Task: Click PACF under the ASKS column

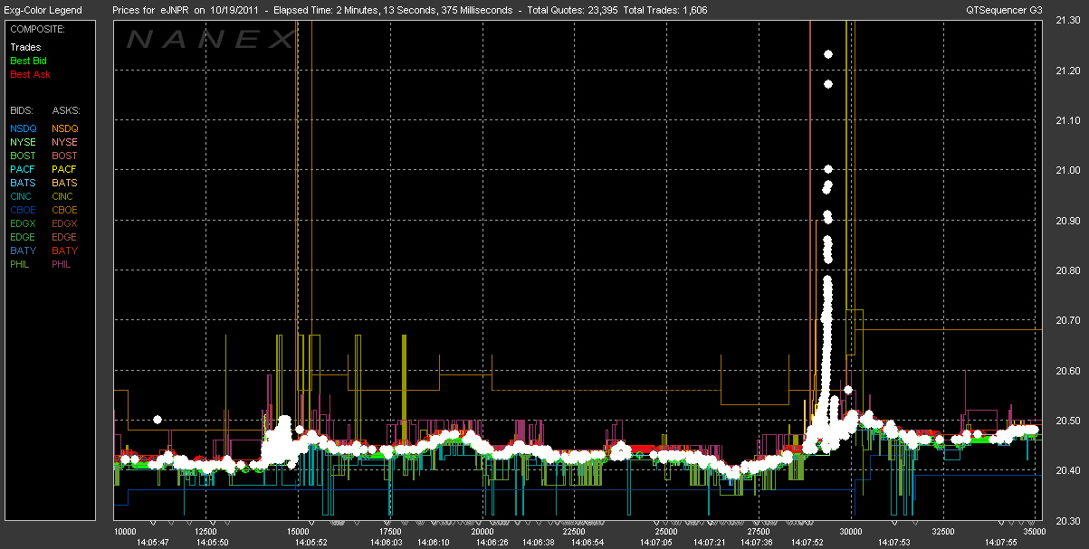Action: (x=65, y=169)
